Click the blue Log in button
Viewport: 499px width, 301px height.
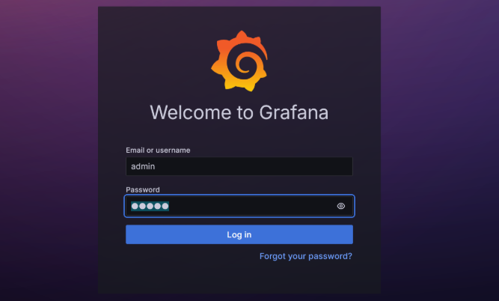click(x=239, y=234)
